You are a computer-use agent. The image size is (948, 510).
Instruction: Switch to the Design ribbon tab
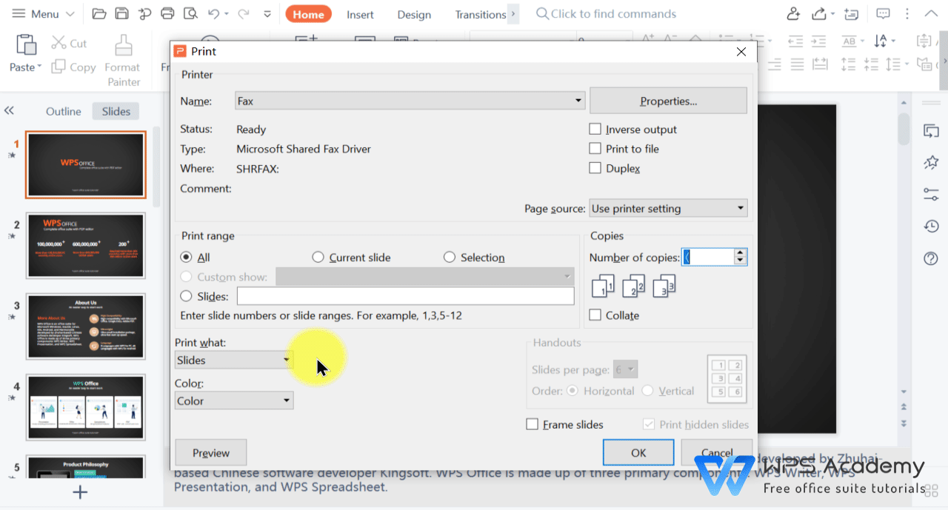414,14
